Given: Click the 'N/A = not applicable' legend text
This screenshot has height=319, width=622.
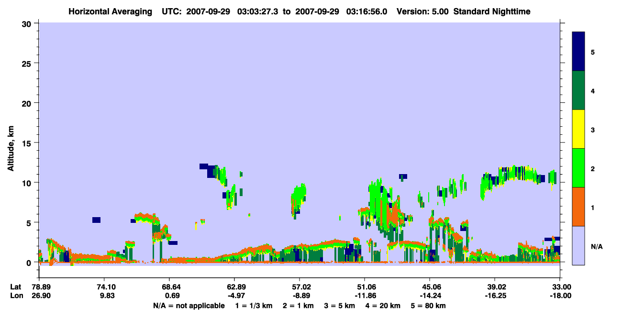Looking at the screenshot, I should 189,306.
